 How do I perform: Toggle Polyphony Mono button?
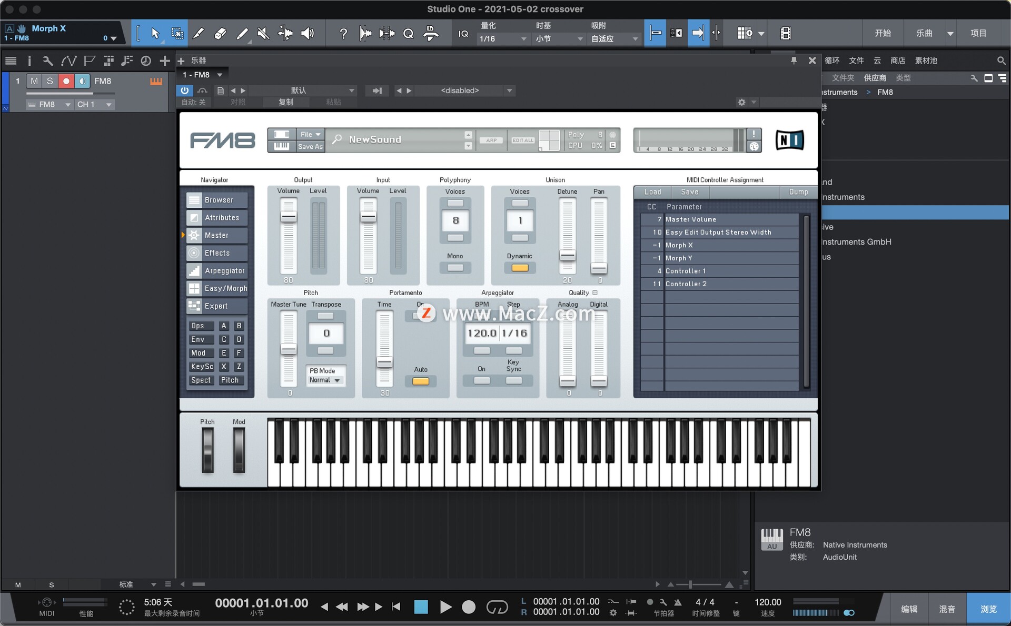[455, 268]
